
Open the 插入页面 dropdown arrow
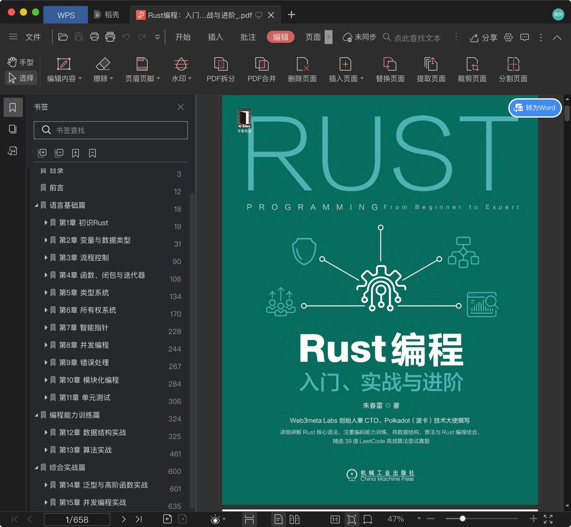pos(362,78)
